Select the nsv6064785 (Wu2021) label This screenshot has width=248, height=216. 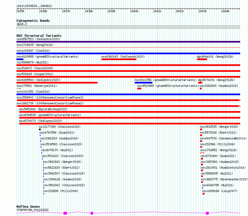tap(218, 185)
